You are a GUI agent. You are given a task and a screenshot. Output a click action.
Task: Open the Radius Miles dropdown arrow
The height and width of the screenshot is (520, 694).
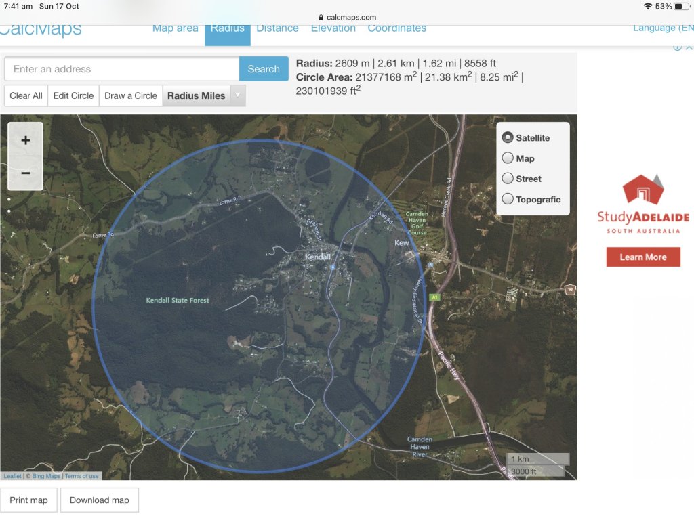tap(238, 95)
